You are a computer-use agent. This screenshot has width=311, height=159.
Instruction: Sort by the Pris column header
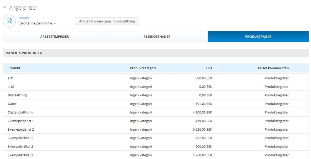coord(209,68)
